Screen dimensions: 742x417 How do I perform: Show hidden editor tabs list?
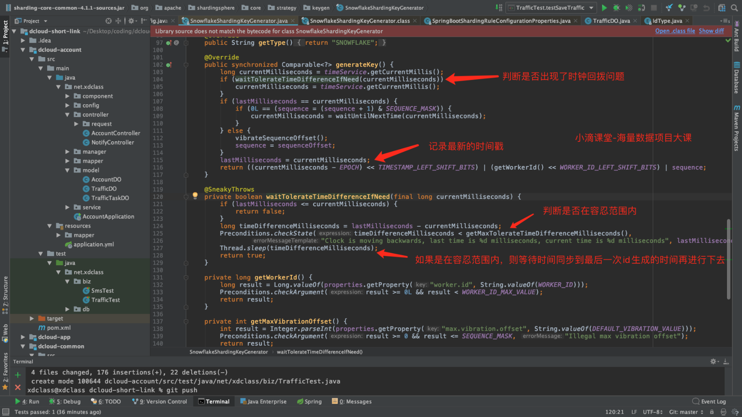click(x=725, y=21)
